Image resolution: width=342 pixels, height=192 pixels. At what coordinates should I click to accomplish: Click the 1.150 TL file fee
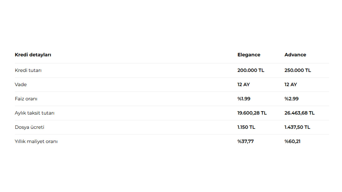coord(246,127)
